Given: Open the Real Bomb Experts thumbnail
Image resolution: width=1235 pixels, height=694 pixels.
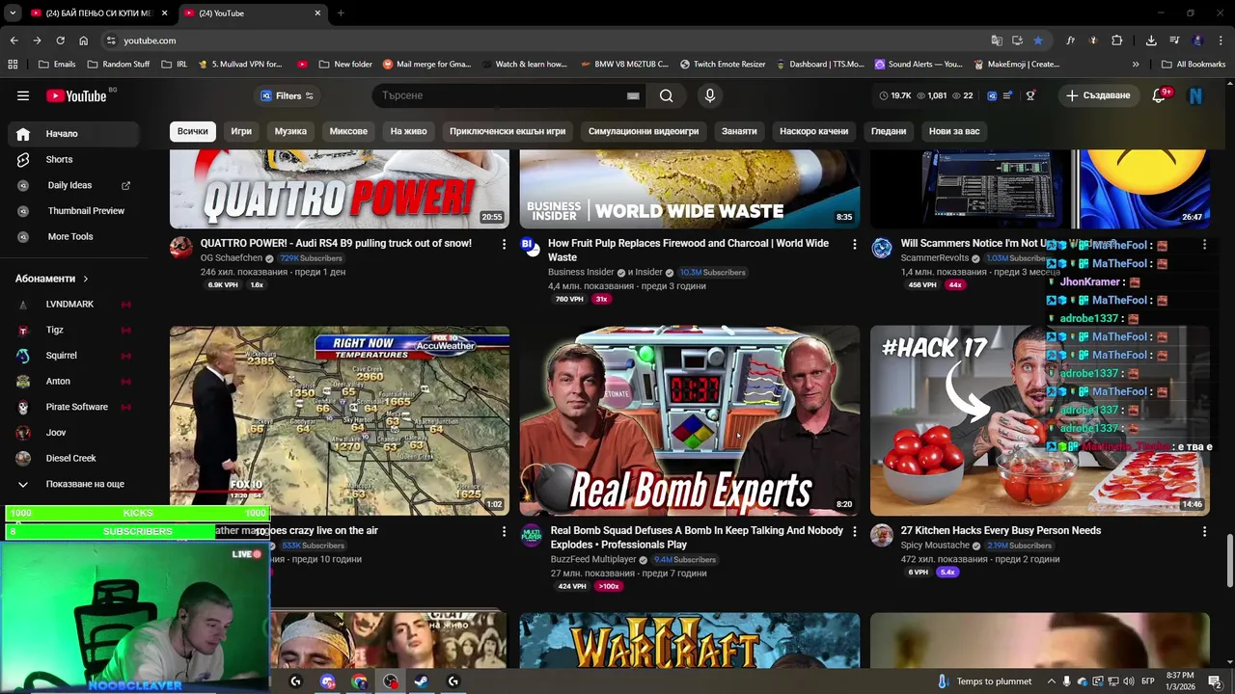Looking at the screenshot, I should point(689,420).
